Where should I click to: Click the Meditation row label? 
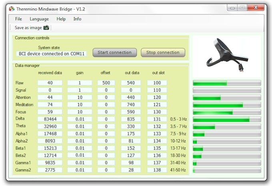tap(24, 105)
